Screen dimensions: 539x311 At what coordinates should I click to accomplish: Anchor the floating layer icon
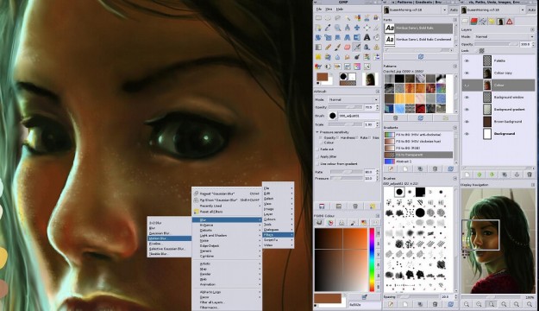coord(517,175)
